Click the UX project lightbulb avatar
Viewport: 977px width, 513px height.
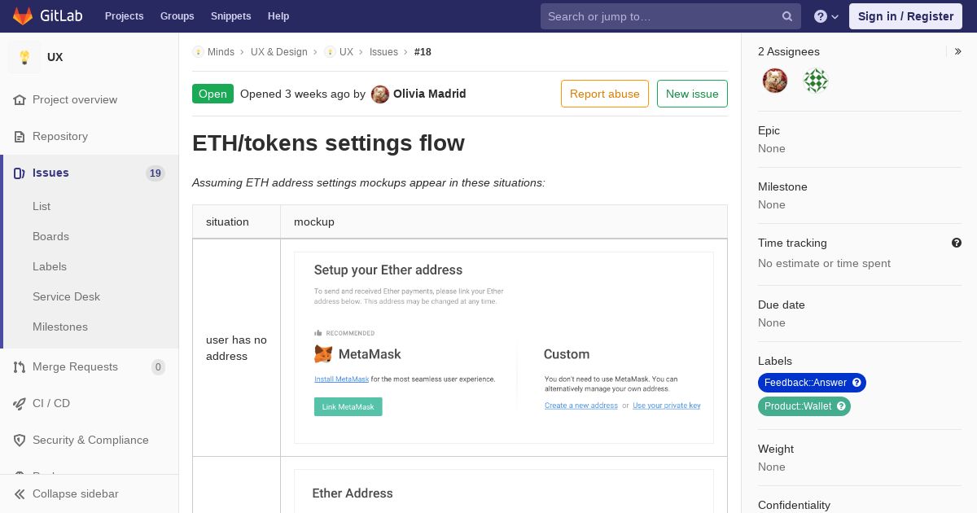point(24,57)
